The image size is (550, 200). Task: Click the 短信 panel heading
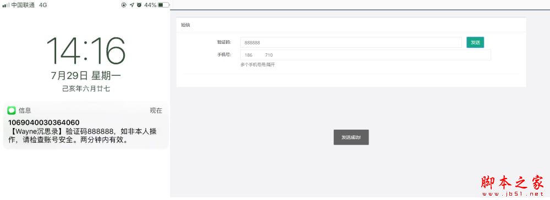click(185, 25)
